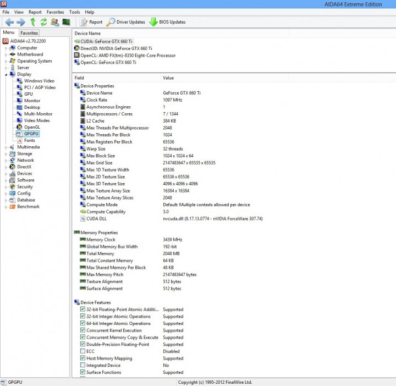Toggle Double-Precision Floating-Point checkbox
The width and height of the screenshot is (396, 386).
point(82,344)
